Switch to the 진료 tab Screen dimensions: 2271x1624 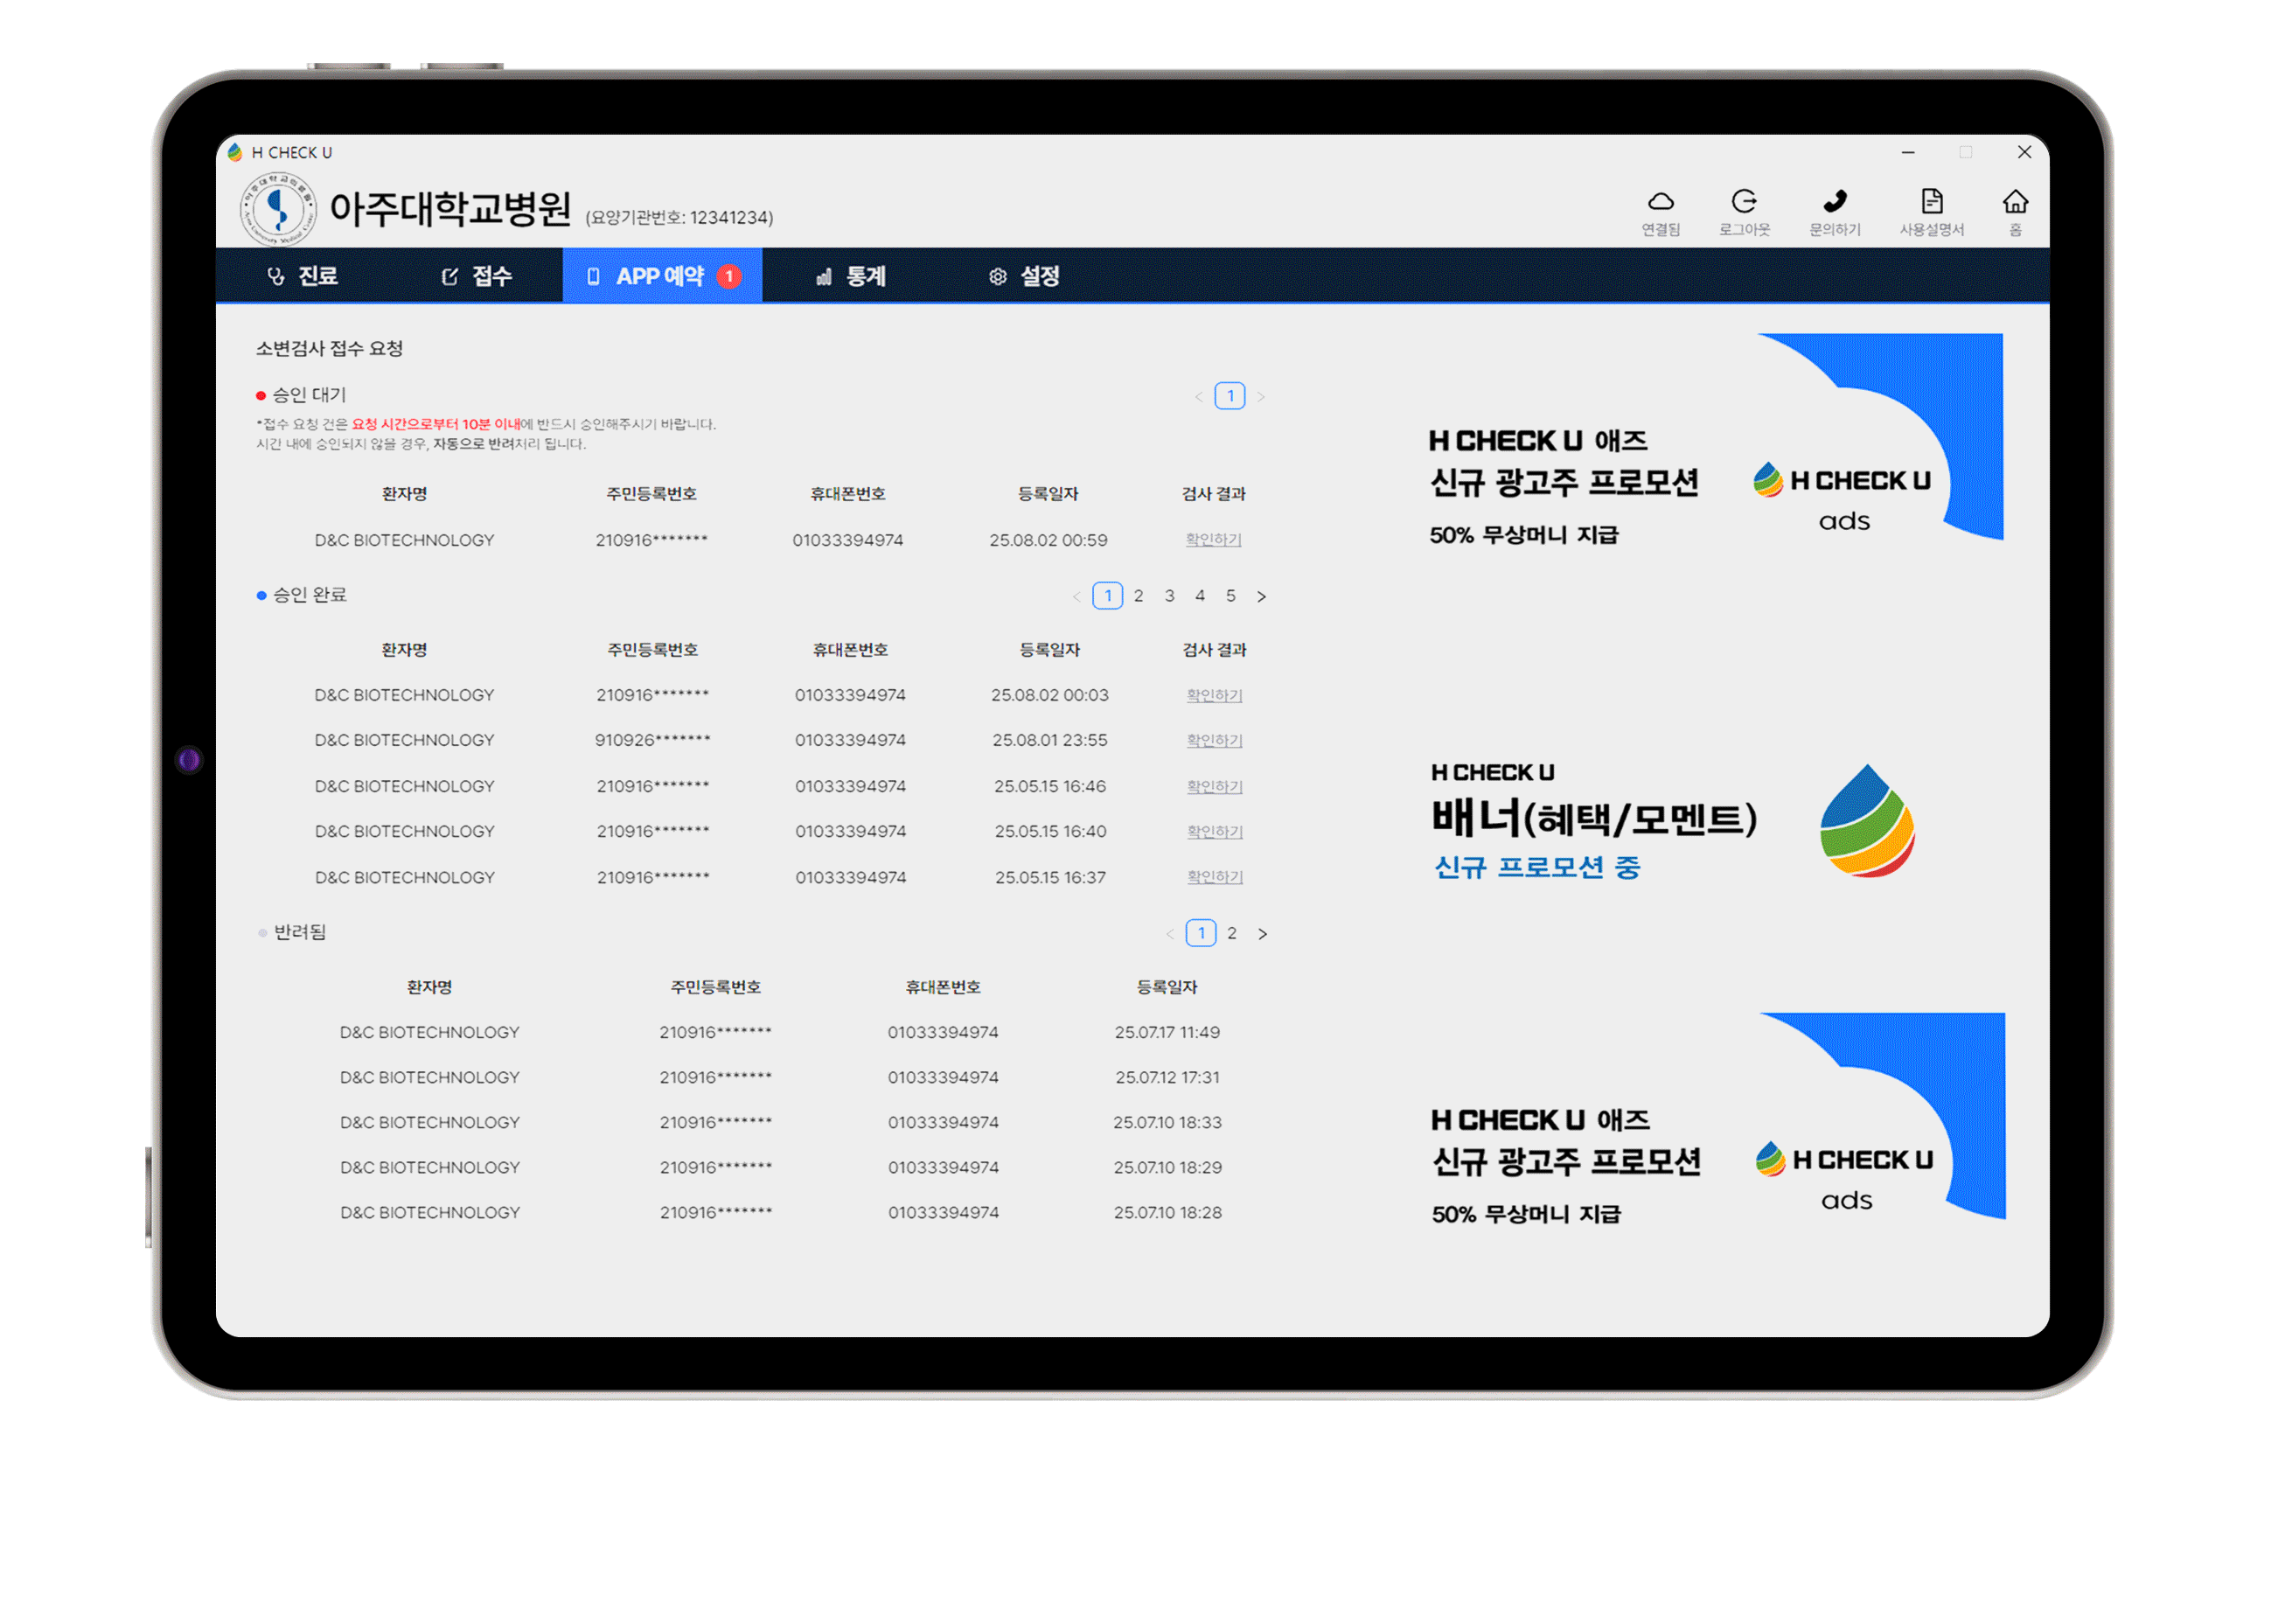pyautogui.click(x=303, y=276)
